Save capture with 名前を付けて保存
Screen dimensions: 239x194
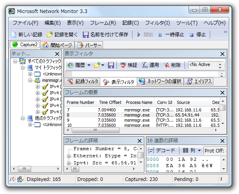(x=105, y=35)
